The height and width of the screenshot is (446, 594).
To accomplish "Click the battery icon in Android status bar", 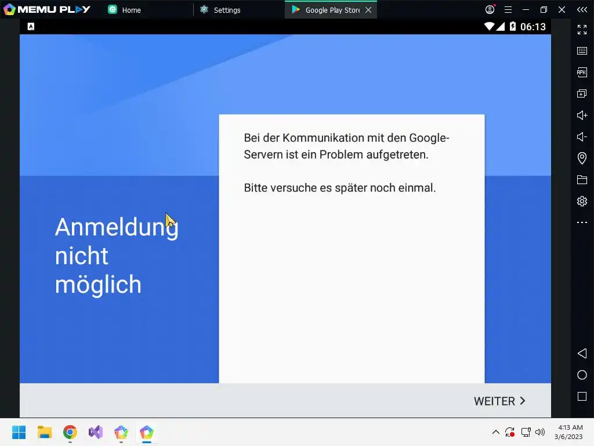I will click(x=513, y=26).
